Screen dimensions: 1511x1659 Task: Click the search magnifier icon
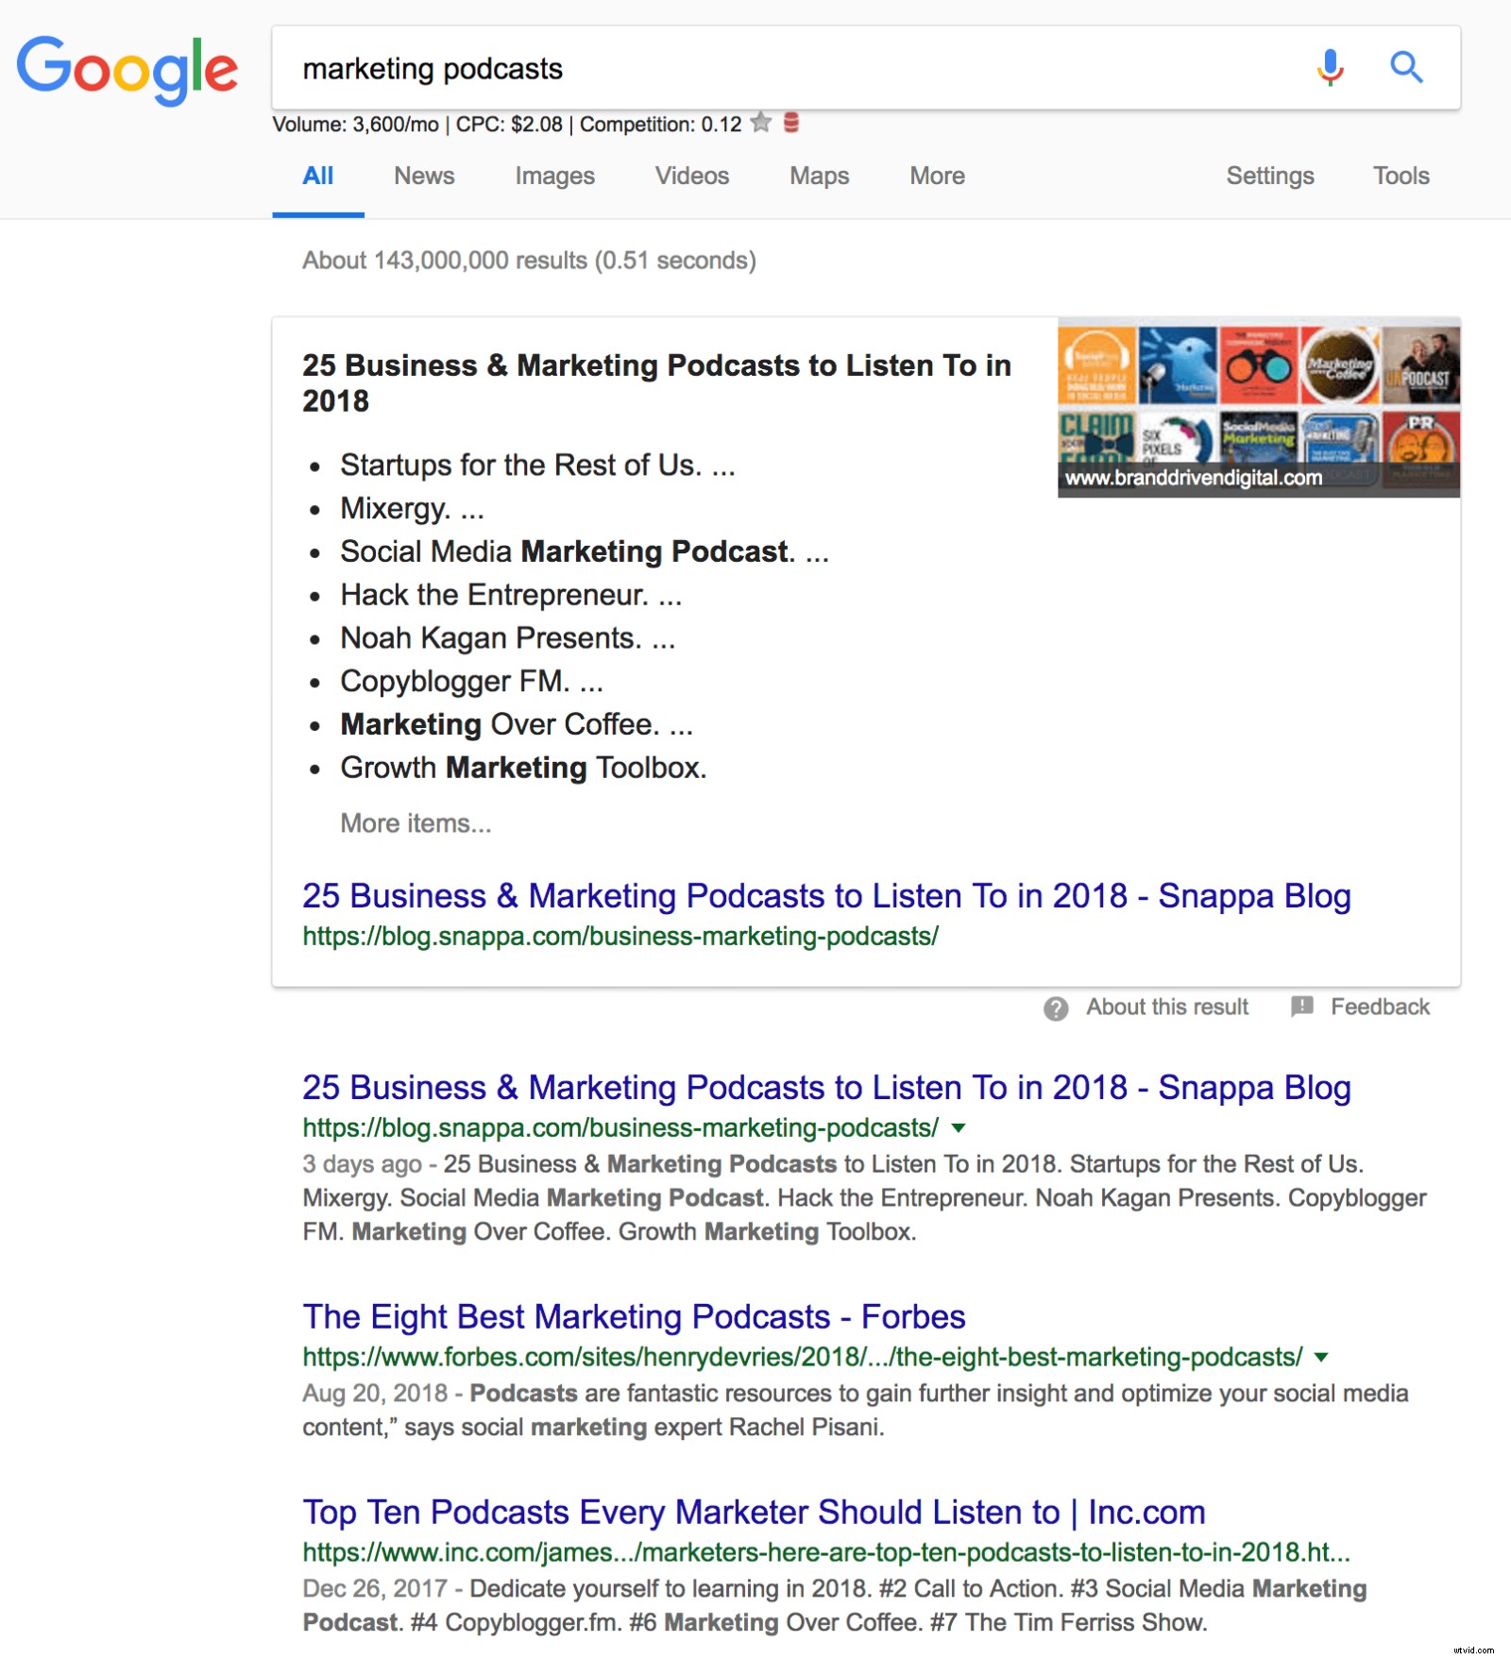(x=1404, y=66)
